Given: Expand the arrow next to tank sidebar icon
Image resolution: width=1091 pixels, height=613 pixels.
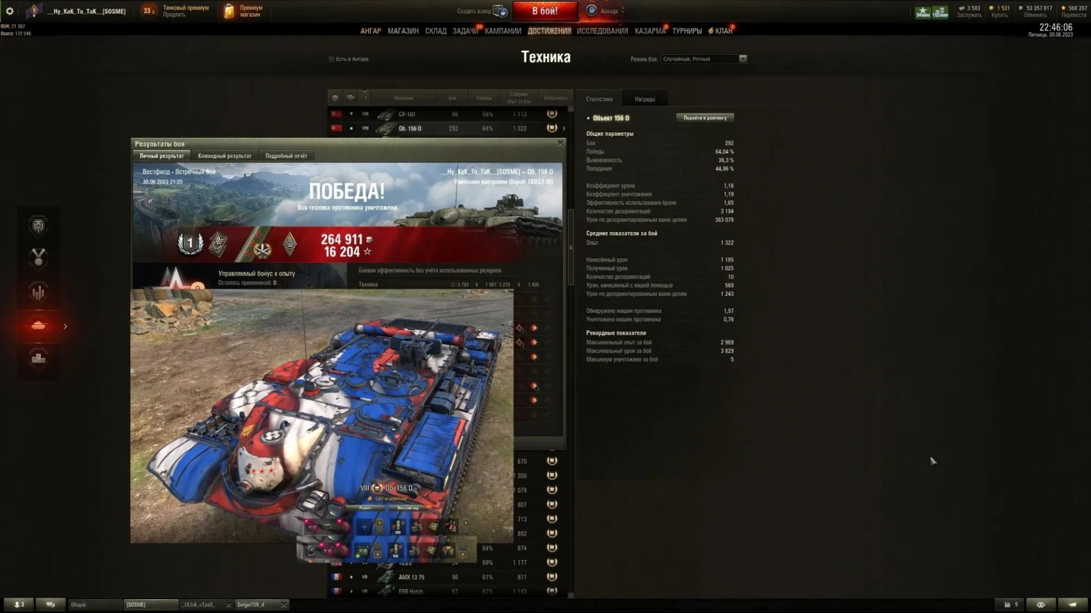Looking at the screenshot, I should tap(65, 326).
